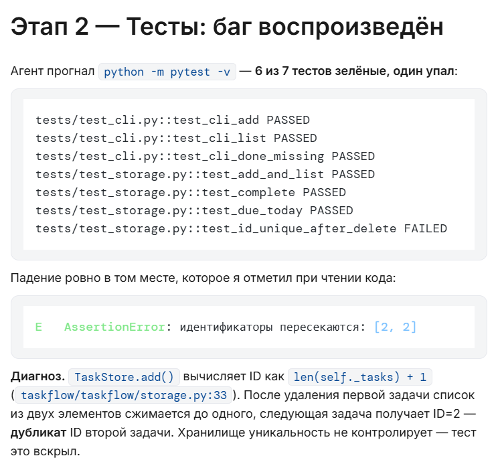Click the closing text "это вскрыл."
This screenshot has width=500, height=464.
(x=46, y=451)
